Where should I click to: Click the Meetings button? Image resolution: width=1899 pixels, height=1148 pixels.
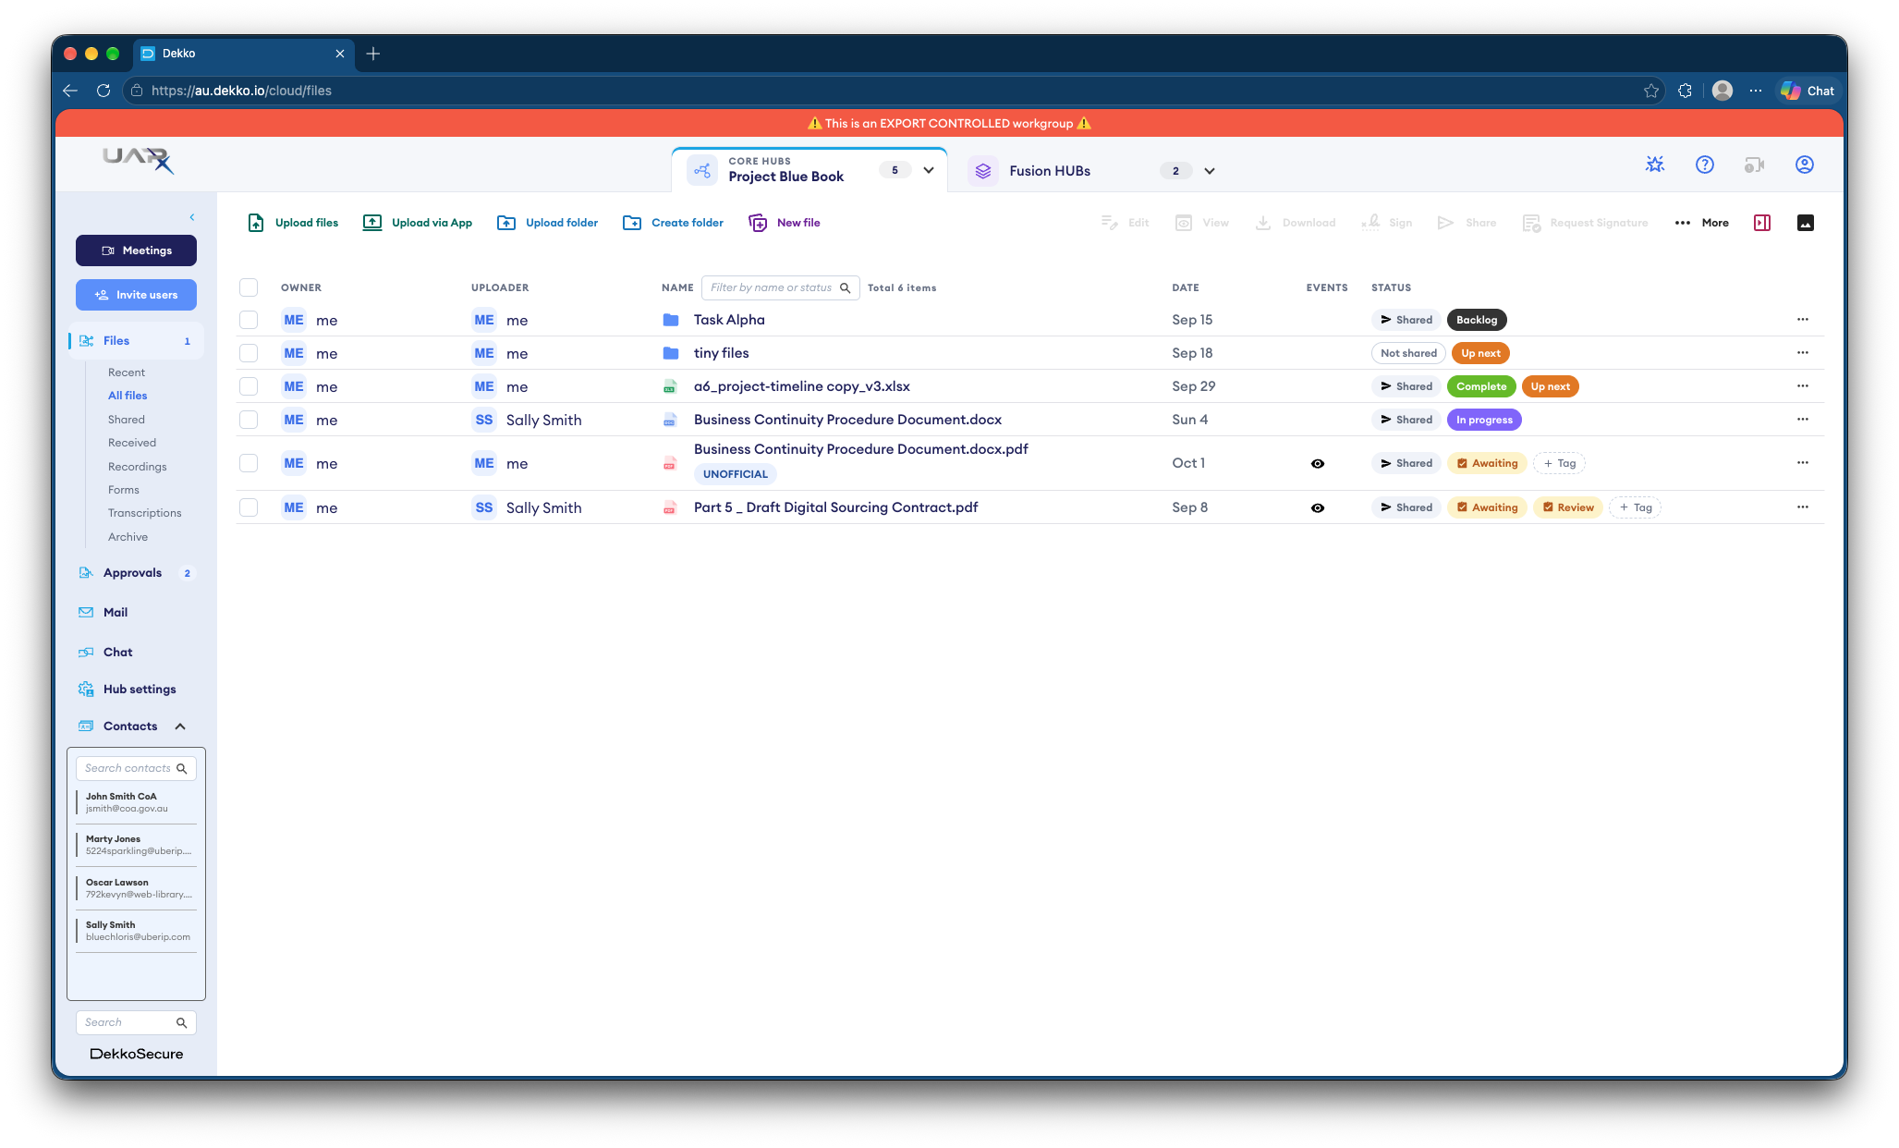136,250
